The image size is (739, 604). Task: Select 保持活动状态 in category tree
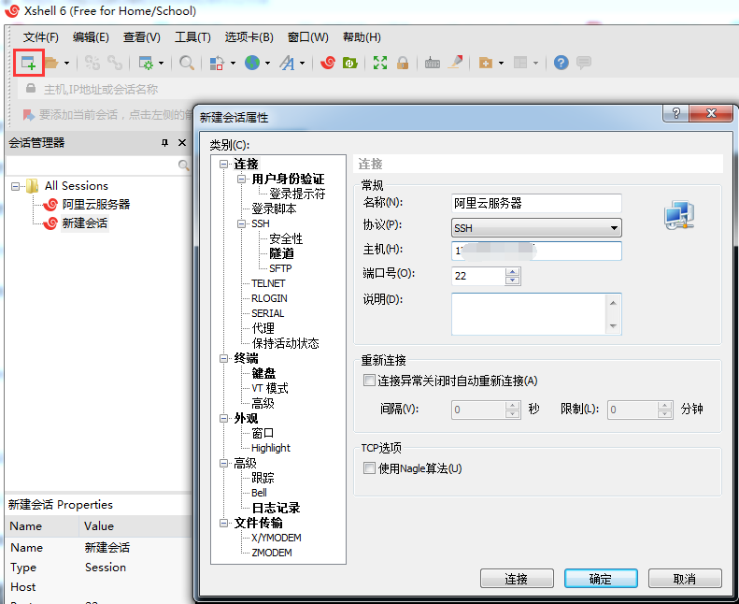pyautogui.click(x=285, y=343)
